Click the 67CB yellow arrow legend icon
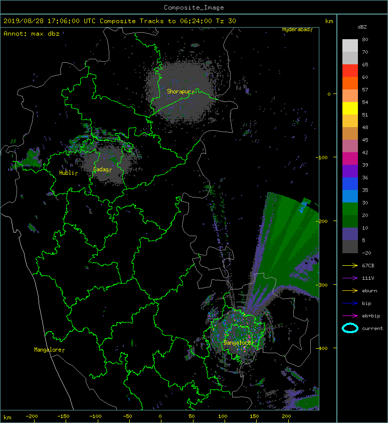 pos(350,265)
